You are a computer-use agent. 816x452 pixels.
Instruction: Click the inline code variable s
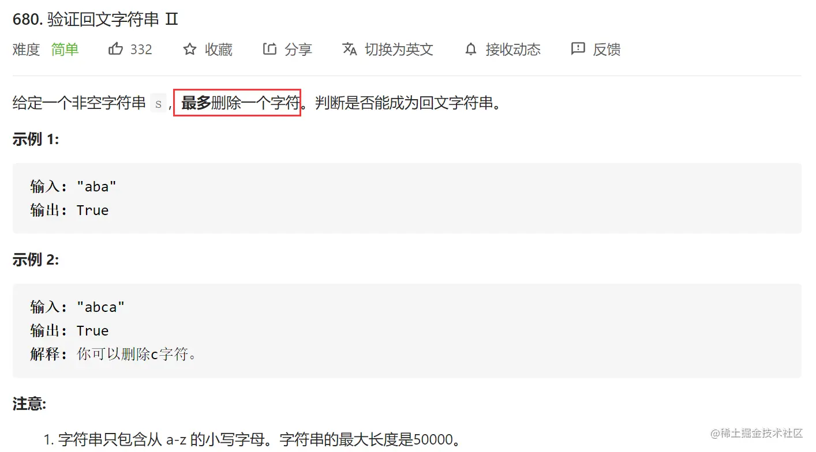click(x=159, y=104)
